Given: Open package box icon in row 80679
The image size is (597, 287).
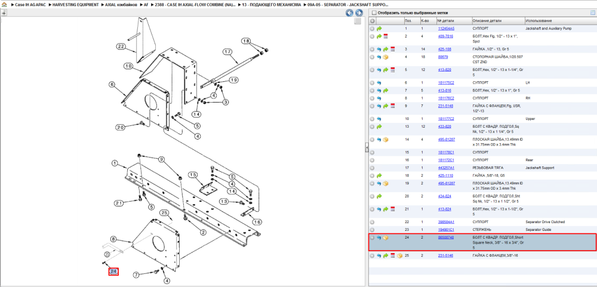Looking at the screenshot, I should pyautogui.click(x=386, y=57).
